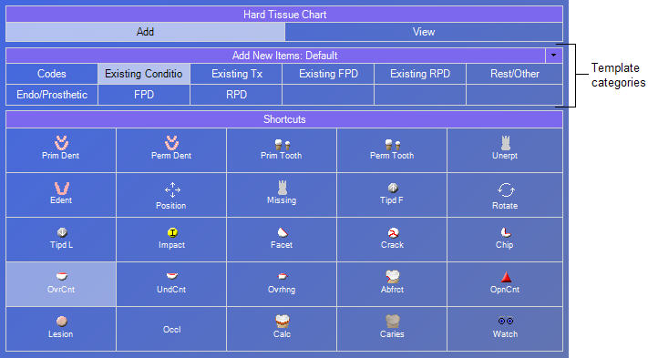Select the Abfrct shortcut
648x358 pixels.
392,284
